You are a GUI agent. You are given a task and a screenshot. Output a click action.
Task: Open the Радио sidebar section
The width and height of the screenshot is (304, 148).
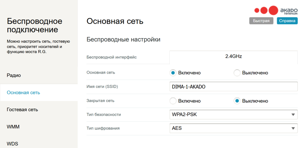click(14, 75)
